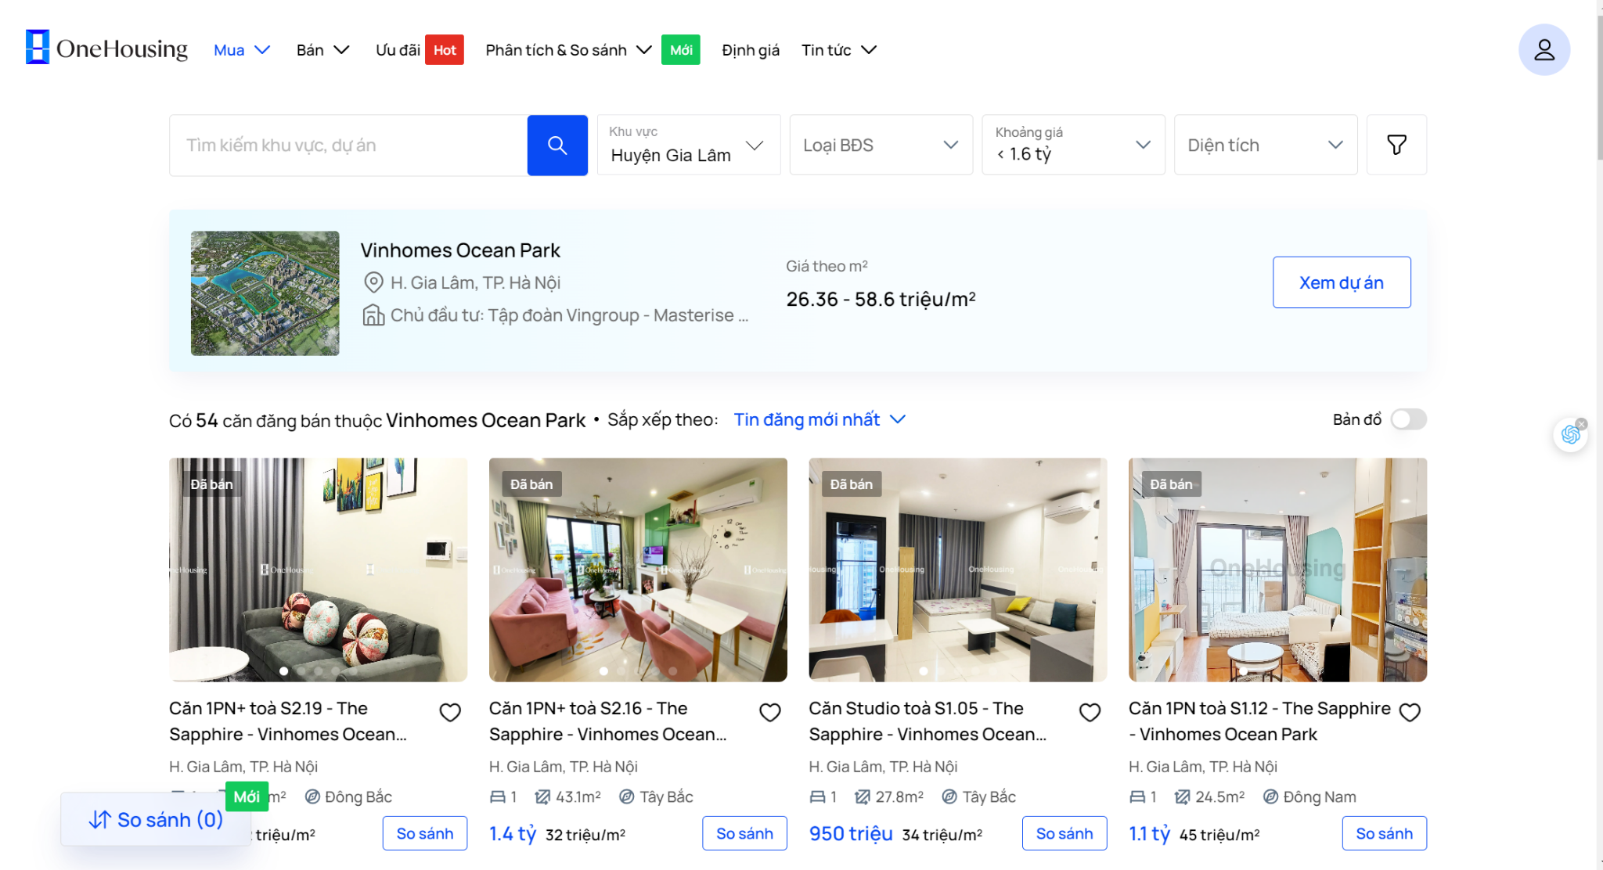Open S2.16 listing pink sofa photo

tap(638, 570)
